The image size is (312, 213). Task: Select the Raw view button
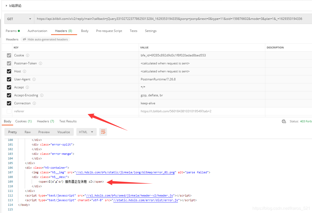click(x=28, y=132)
